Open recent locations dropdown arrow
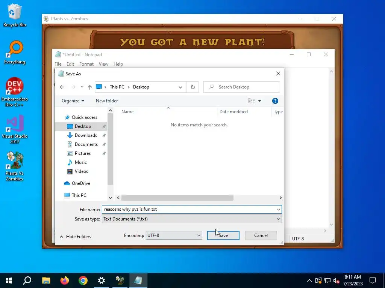Image resolution: width=385 pixels, height=288 pixels. (x=82, y=87)
